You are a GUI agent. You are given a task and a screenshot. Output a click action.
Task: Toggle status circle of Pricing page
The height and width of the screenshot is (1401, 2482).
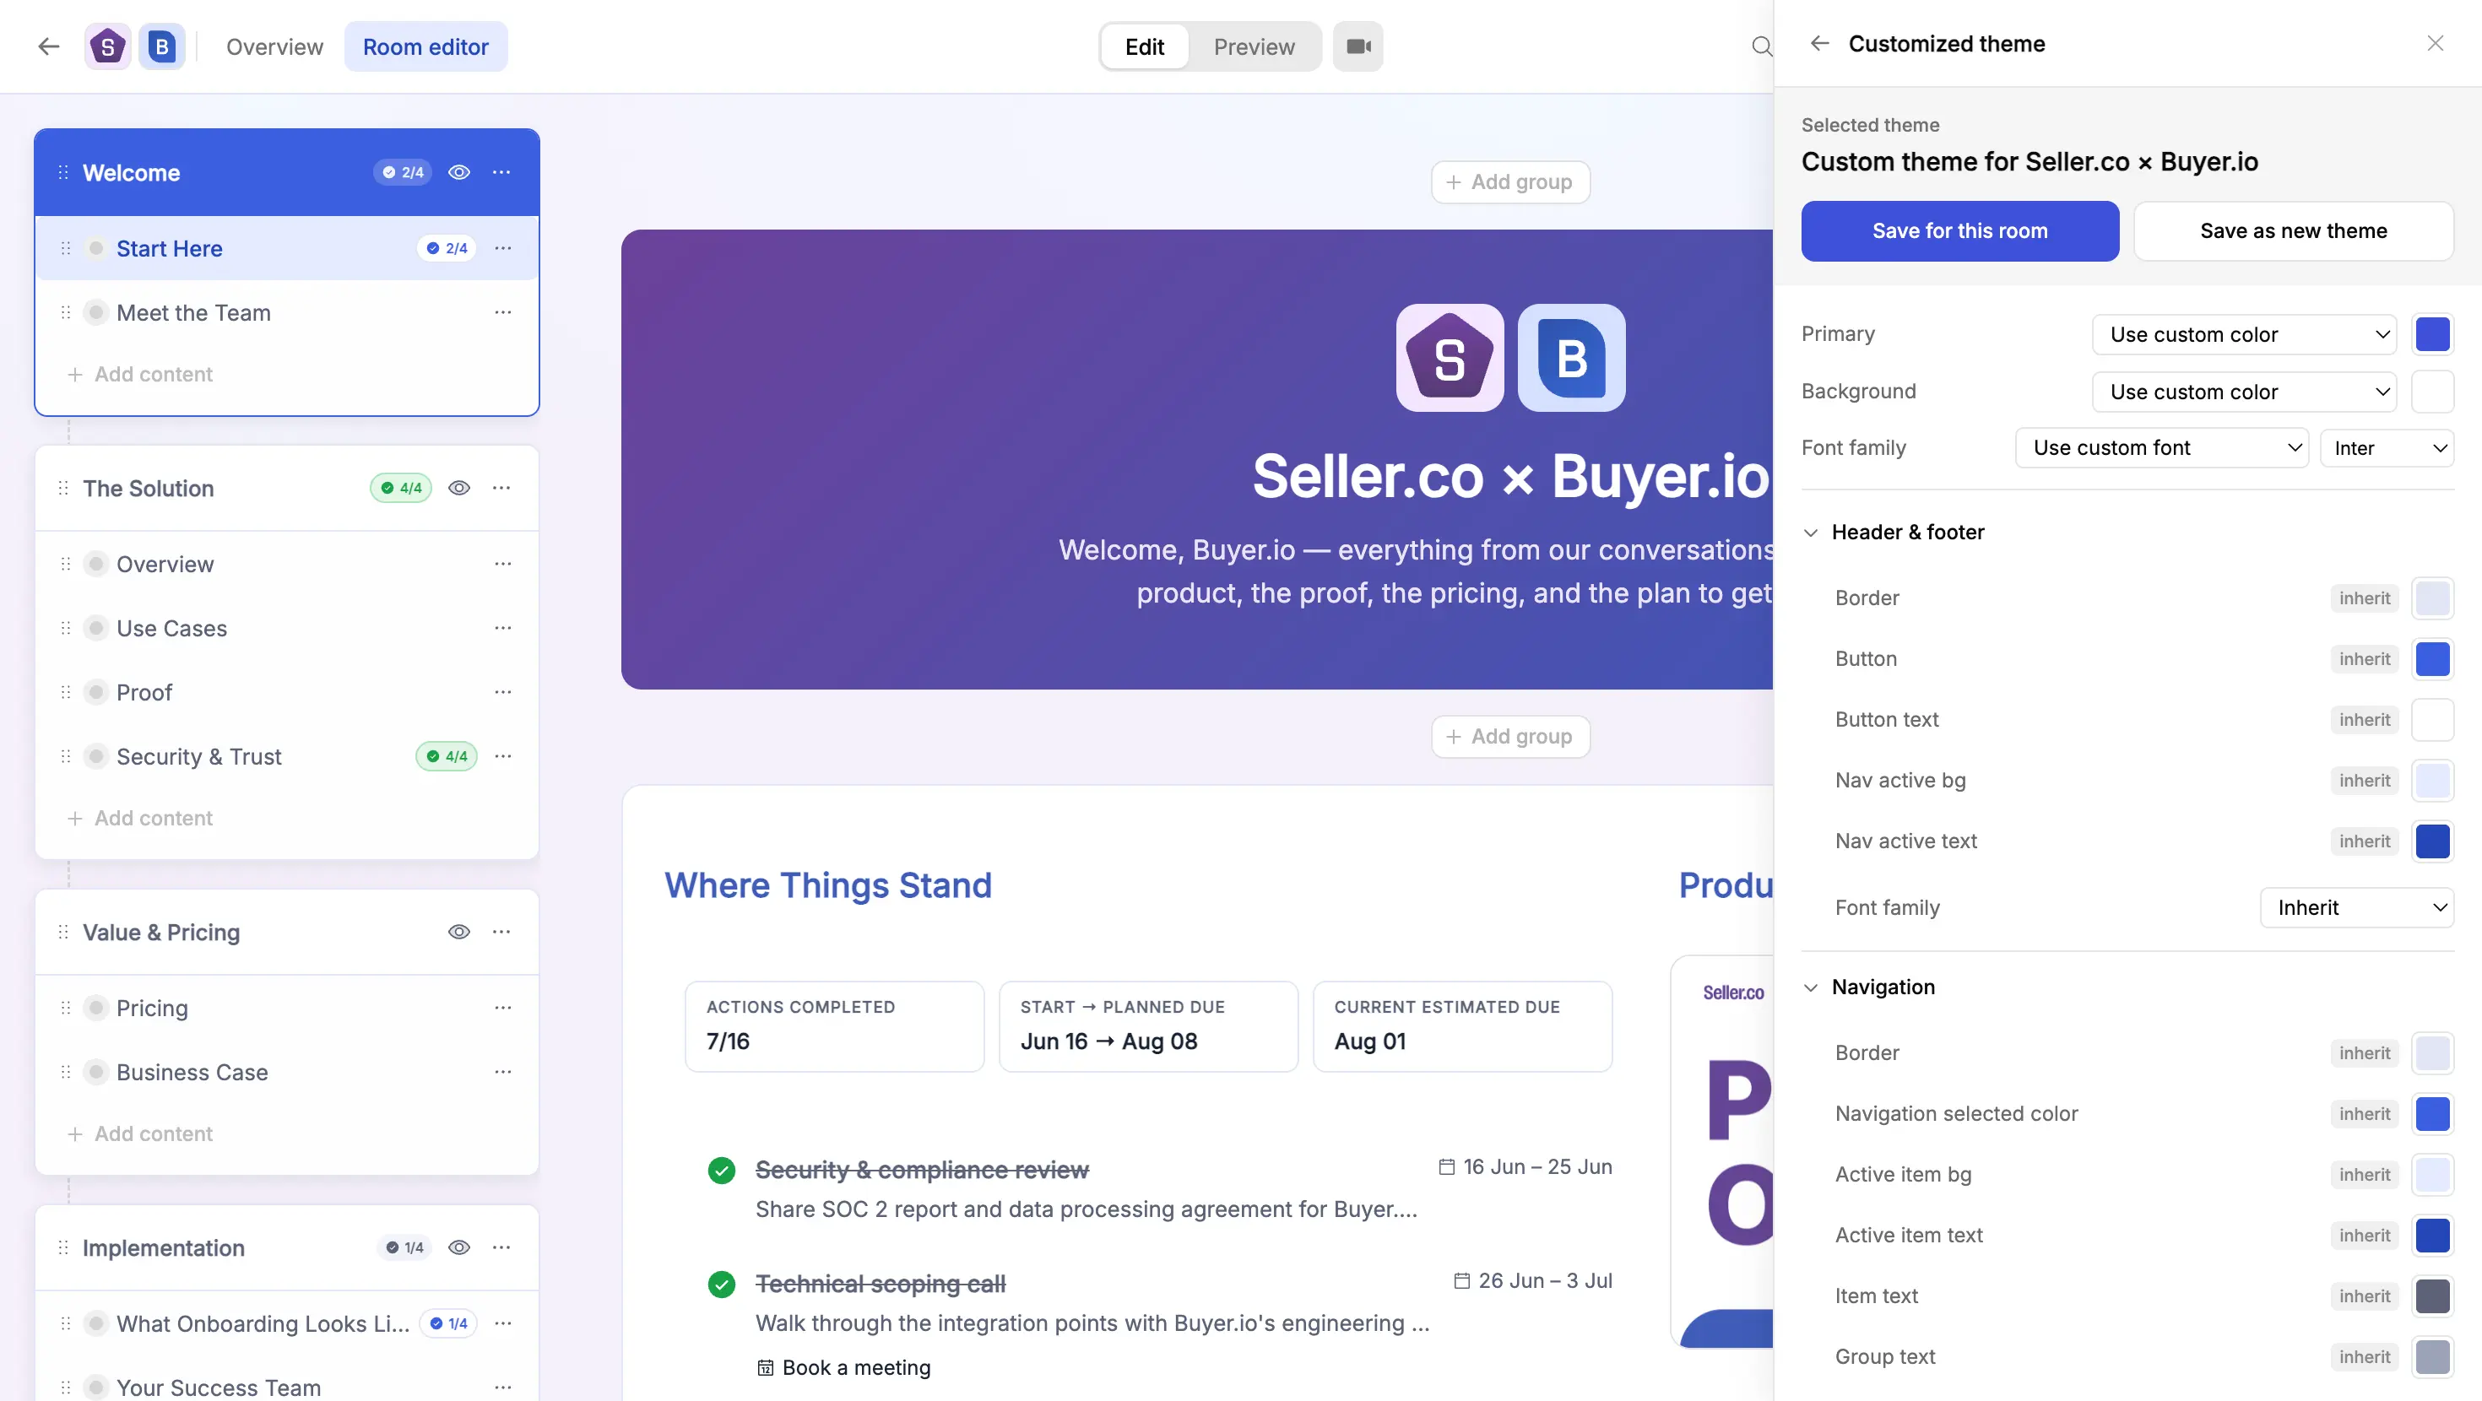[x=95, y=1008]
